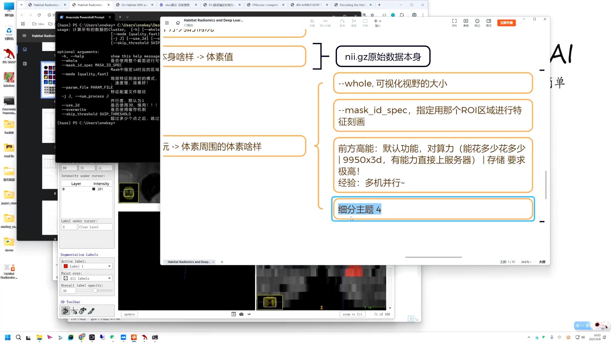Collapse branch below 细分主题 4 minus marker

click(542, 222)
